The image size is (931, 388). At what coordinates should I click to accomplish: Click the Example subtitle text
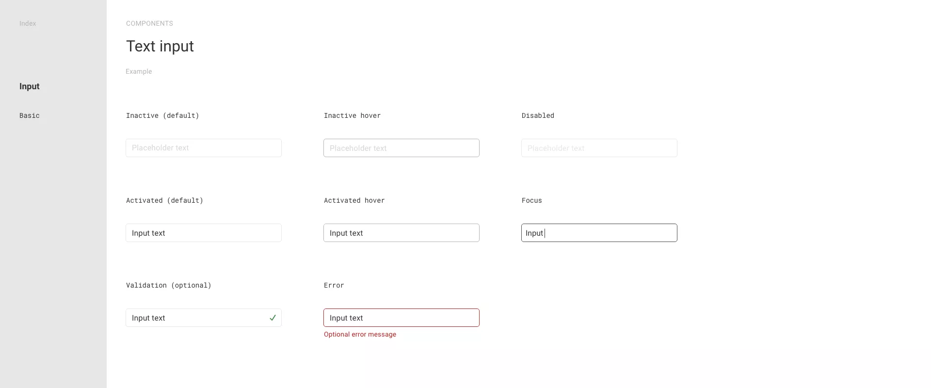pos(139,71)
